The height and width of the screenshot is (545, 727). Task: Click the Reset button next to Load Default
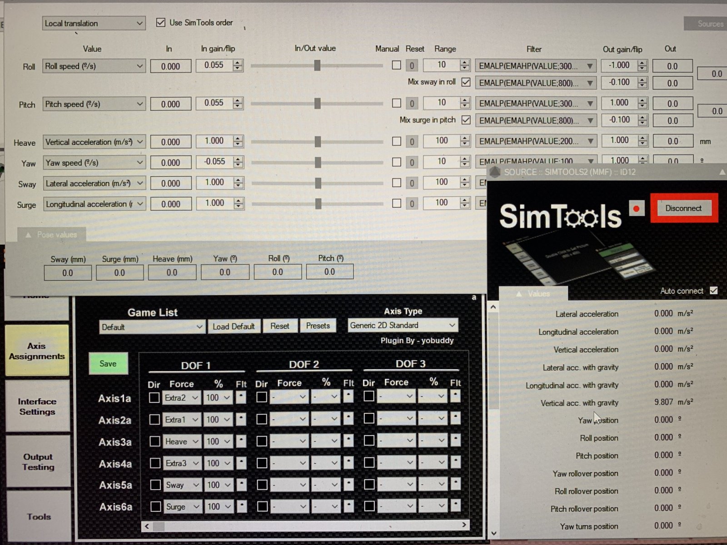[x=279, y=326]
